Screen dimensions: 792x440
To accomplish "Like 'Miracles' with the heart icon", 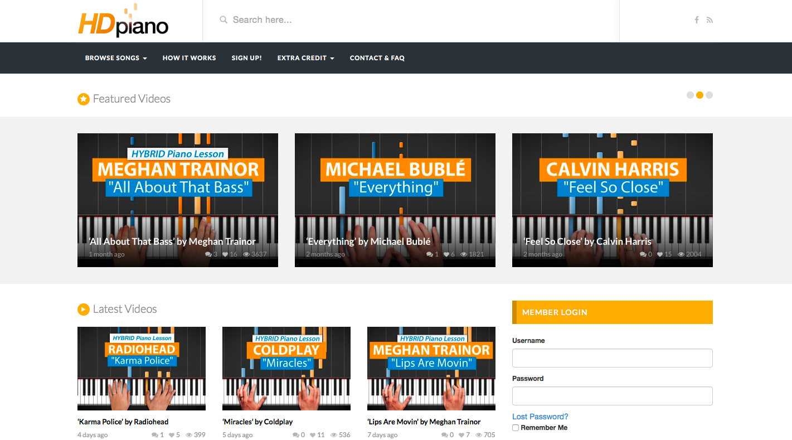I will (313, 435).
